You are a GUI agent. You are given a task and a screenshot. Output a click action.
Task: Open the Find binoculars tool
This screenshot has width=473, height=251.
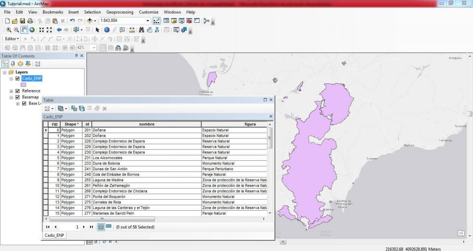click(141, 30)
